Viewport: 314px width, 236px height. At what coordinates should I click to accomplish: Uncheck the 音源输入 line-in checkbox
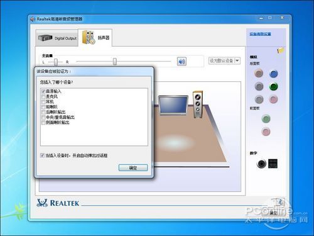[43, 91]
